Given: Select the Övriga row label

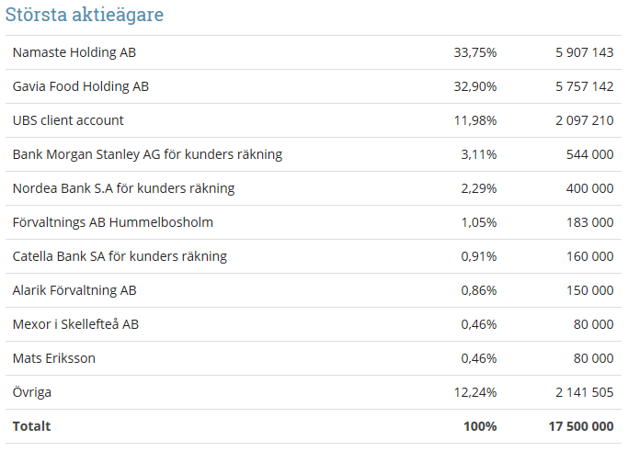Looking at the screenshot, I should point(32,392).
